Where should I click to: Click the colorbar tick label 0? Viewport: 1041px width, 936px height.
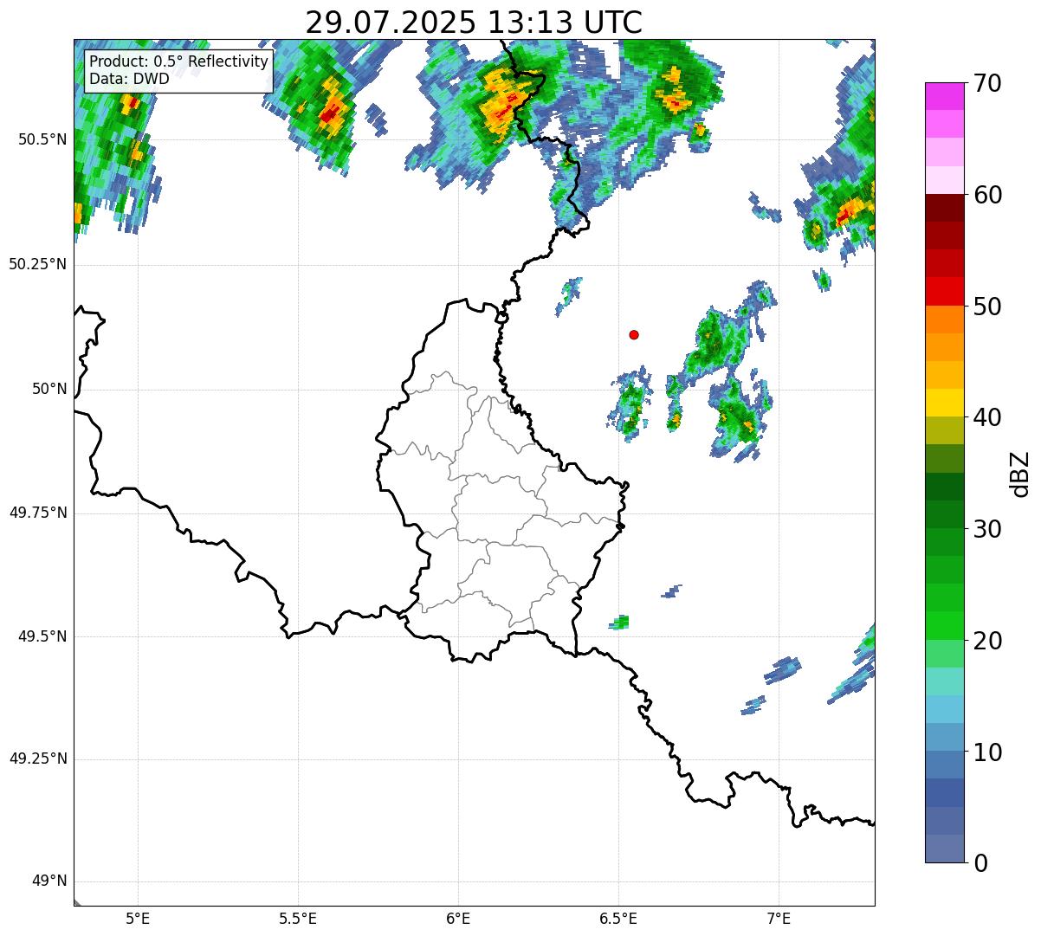tap(980, 863)
